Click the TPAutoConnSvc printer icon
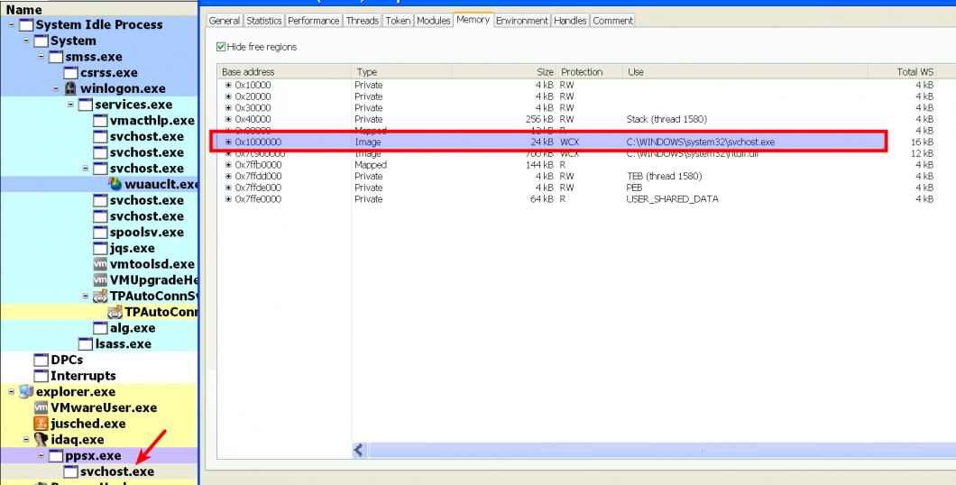The width and height of the screenshot is (956, 485). click(100, 296)
